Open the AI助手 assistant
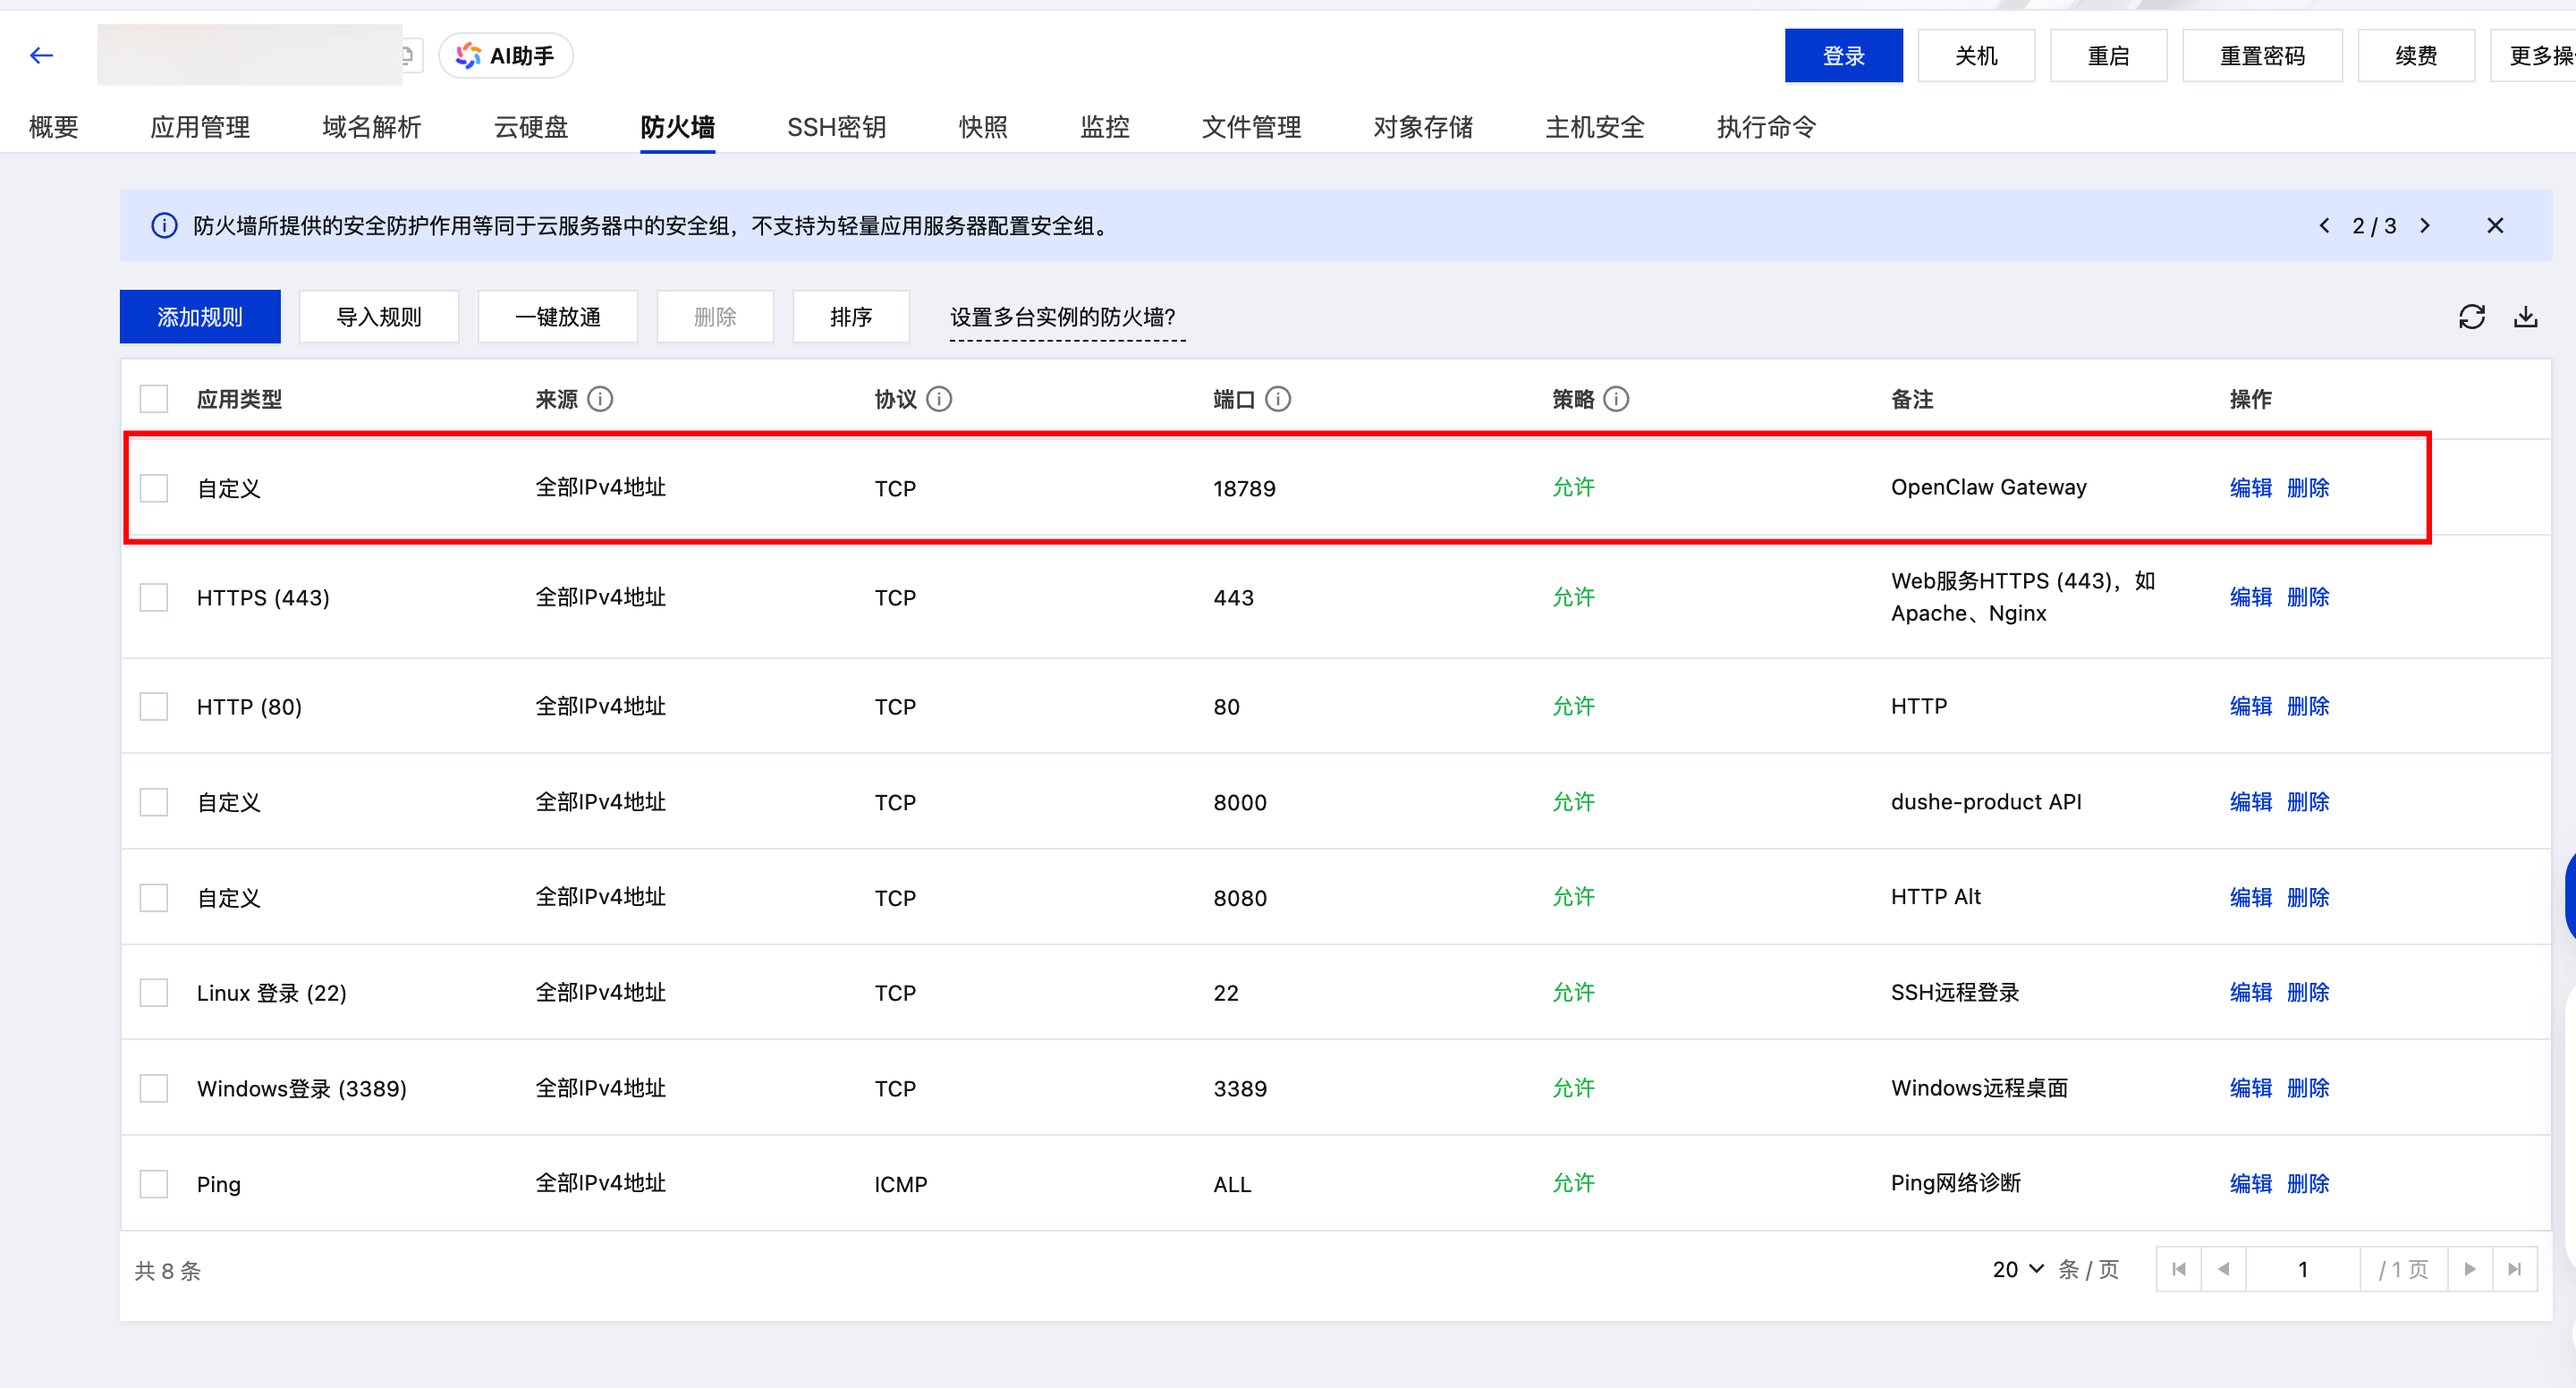 506,56
